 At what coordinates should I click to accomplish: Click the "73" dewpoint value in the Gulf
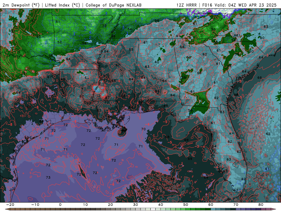click(48, 178)
